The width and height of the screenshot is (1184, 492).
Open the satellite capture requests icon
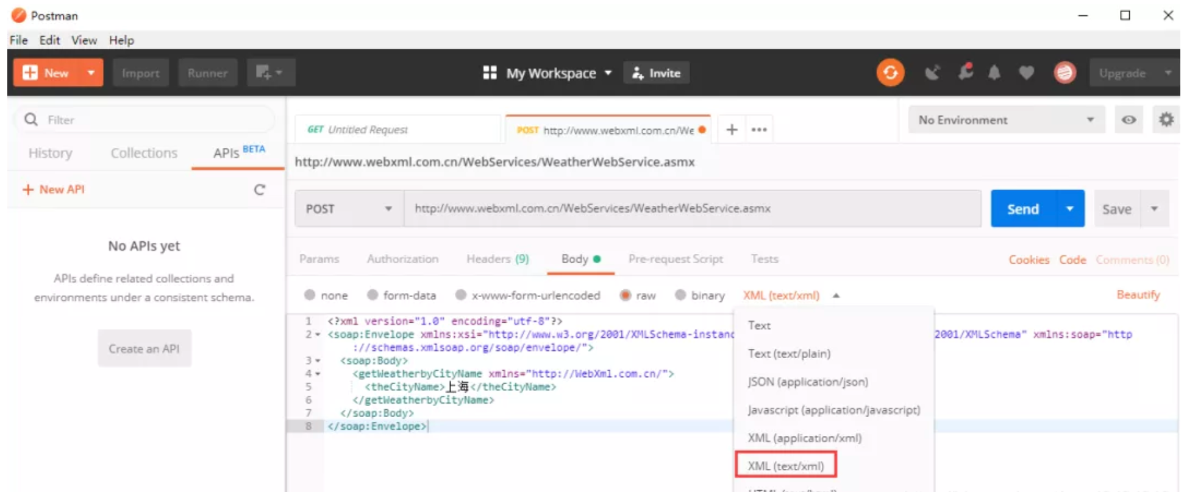pyautogui.click(x=932, y=73)
